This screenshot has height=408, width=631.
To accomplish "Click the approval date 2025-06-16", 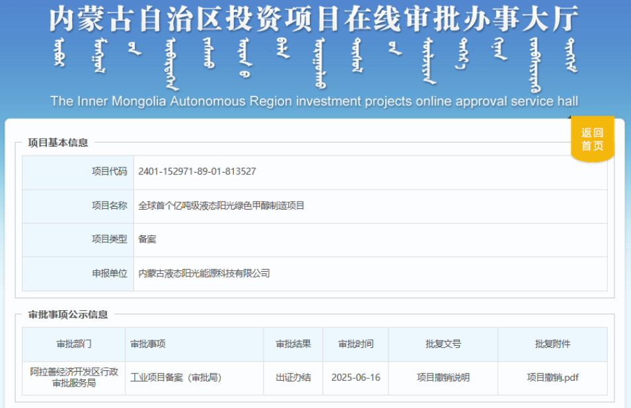I will pos(355,378).
